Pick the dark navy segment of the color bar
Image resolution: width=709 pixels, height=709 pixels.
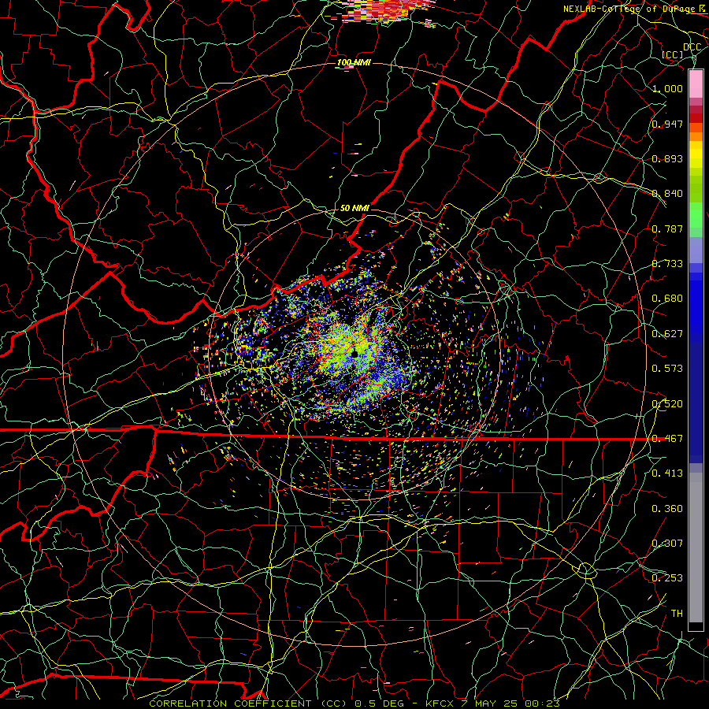[696, 403]
